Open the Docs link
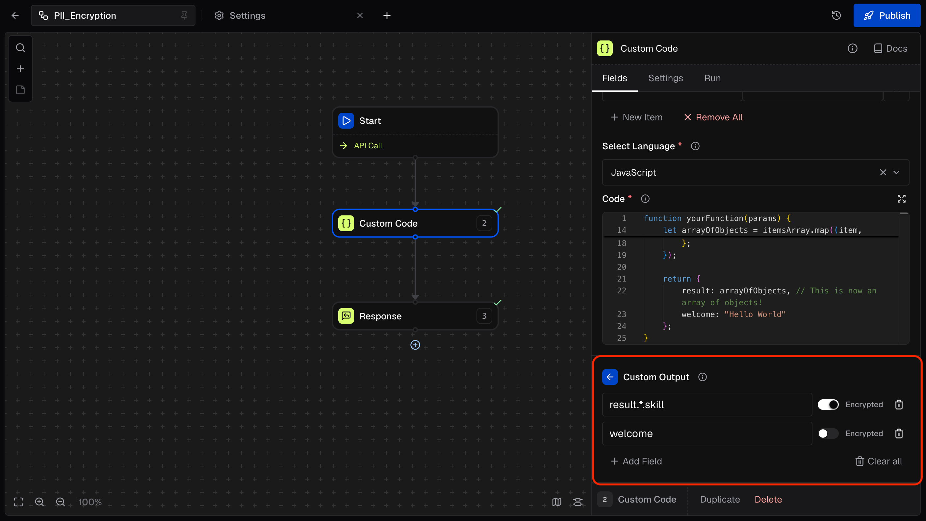Image resolution: width=926 pixels, height=521 pixels. 890,48
